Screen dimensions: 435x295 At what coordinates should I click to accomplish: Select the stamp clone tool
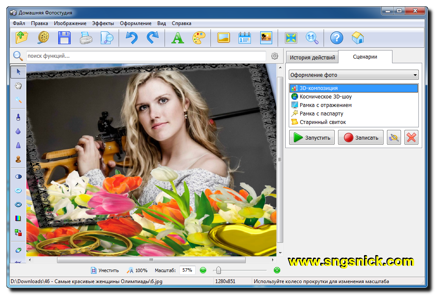tap(18, 159)
